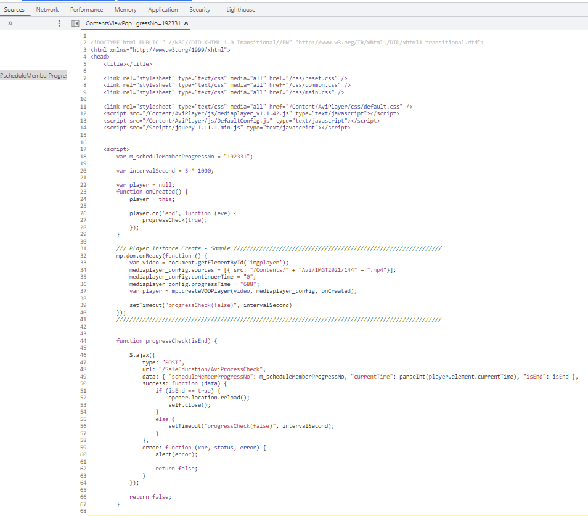
Task: Toggle the navigator sidebar panel icon
Action: [x=75, y=23]
